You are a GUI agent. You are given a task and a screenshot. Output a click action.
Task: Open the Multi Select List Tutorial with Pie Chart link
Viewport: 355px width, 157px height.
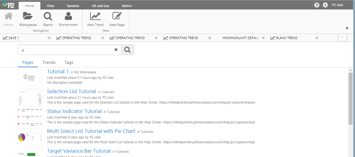91,131
